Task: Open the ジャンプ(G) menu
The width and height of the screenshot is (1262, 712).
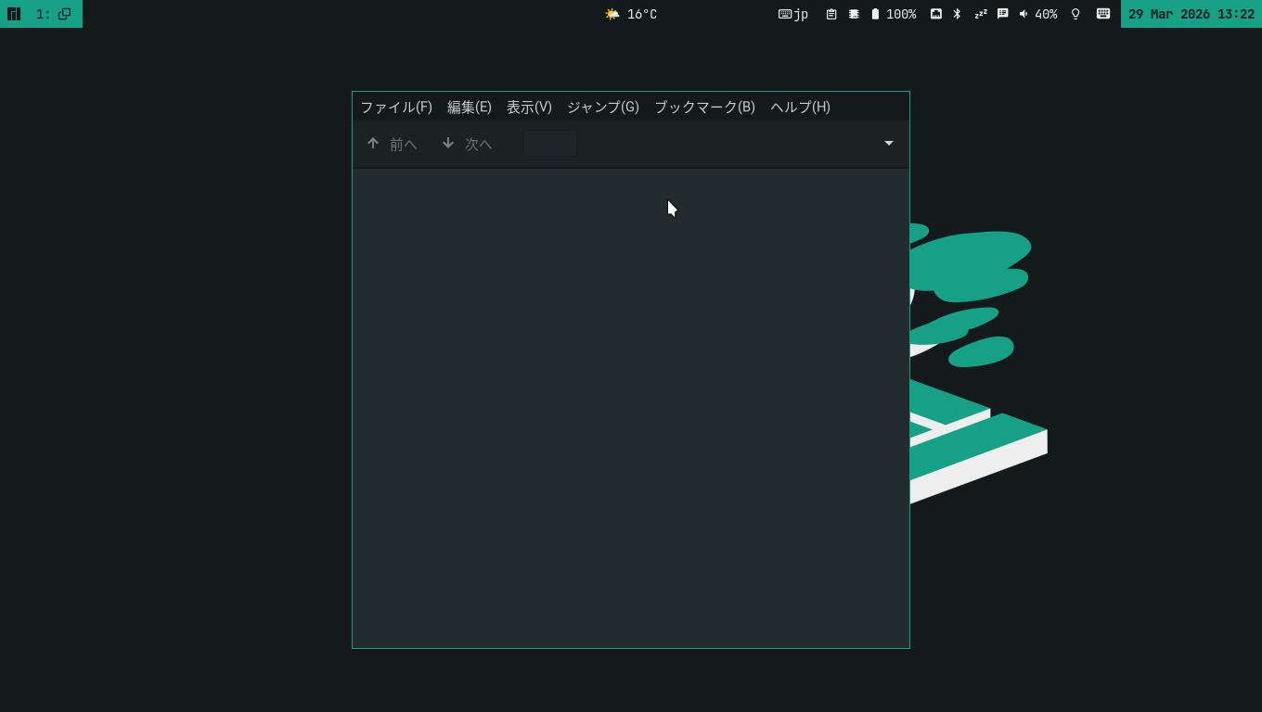Action: pyautogui.click(x=602, y=107)
